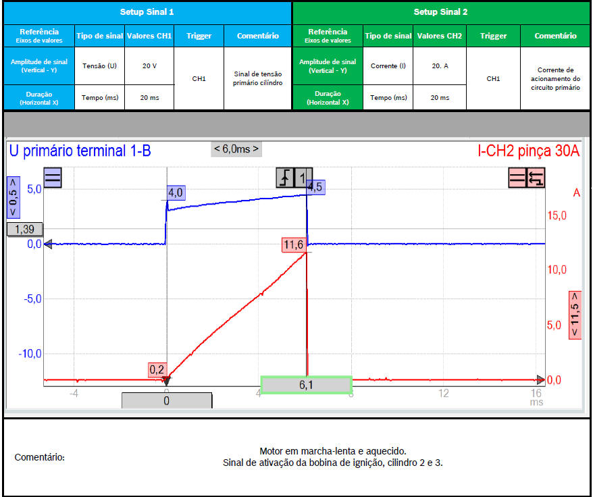Screen dimensions: 593x497
Task: Select the Setup Sinal 2 header
Action: (x=440, y=12)
